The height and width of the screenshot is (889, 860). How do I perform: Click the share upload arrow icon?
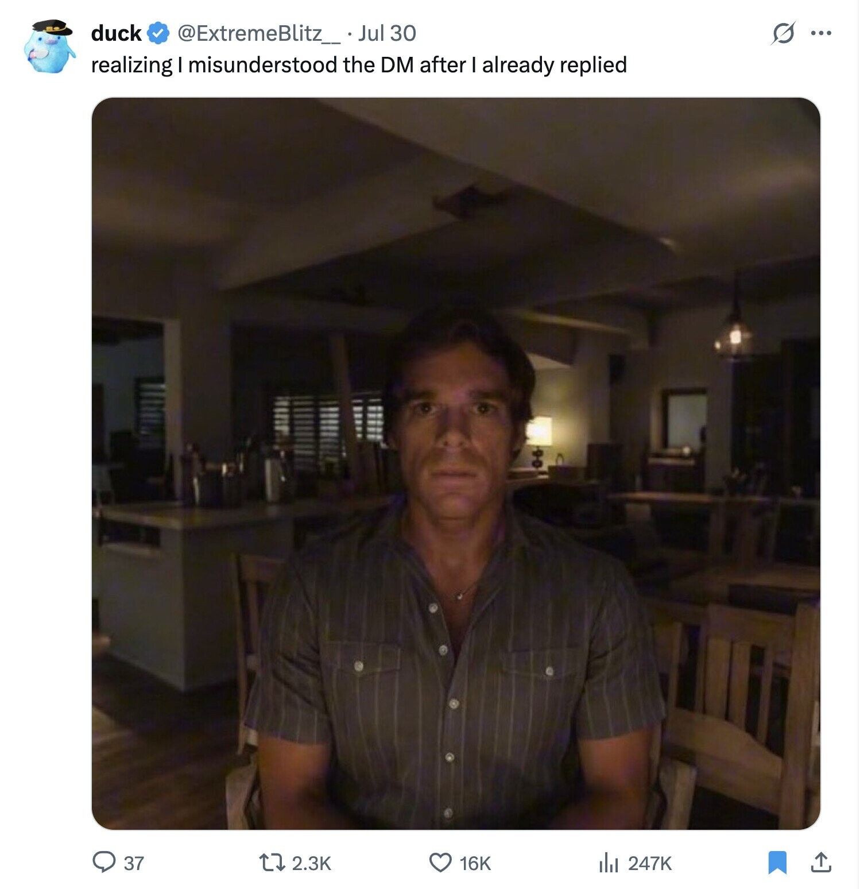[821, 862]
